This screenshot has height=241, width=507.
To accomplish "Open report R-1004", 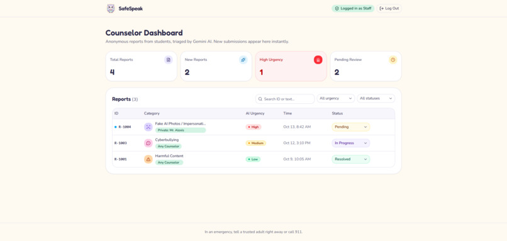I will (253, 127).
